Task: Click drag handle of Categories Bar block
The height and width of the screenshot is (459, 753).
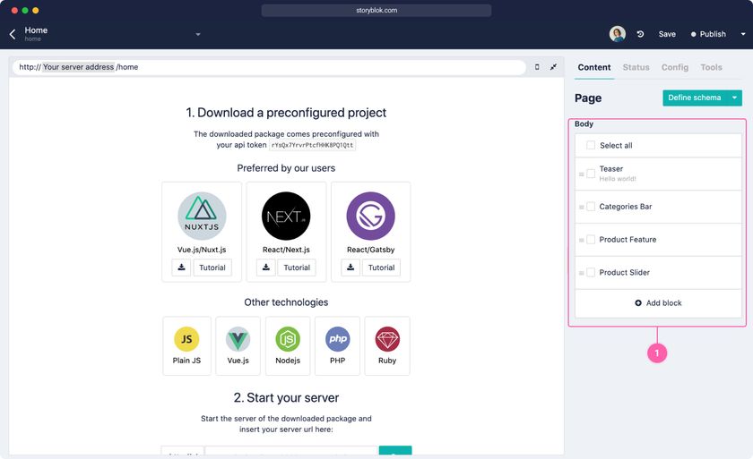Action: tap(581, 207)
